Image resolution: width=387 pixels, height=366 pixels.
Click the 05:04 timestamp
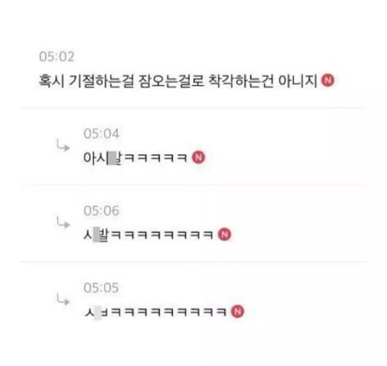point(102,134)
